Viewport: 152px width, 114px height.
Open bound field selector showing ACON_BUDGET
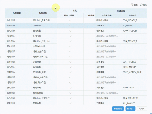pos(134,31)
